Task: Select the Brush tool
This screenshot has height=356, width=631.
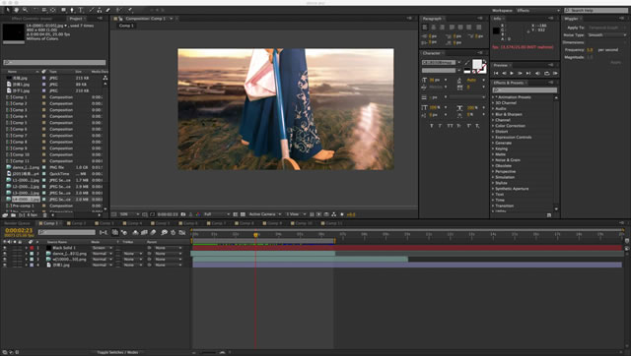Action: tap(91, 10)
